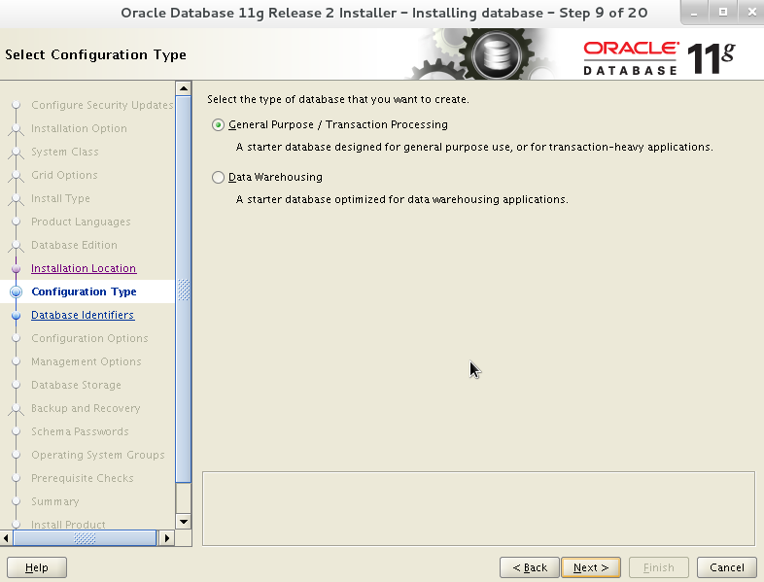The height and width of the screenshot is (582, 764).
Task: Click the Oracle Database 11g logo
Action: click(659, 58)
